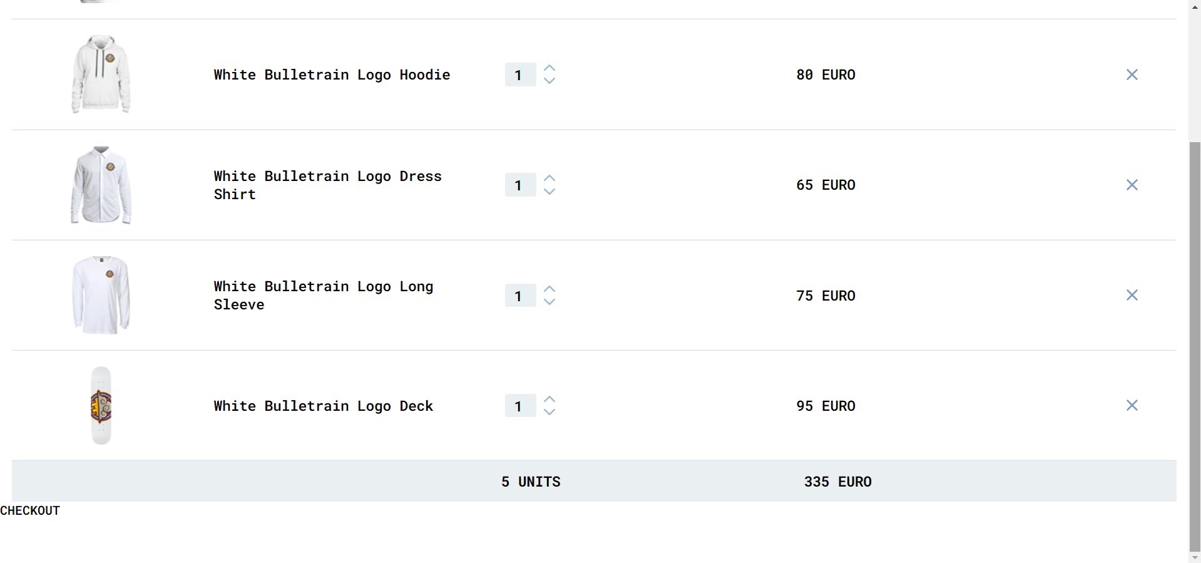Decrease Logo Deck quantity down arrow
This screenshot has height=563, width=1201.
[x=549, y=411]
